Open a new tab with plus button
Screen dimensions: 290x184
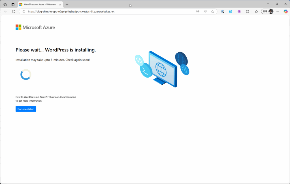[67, 5]
